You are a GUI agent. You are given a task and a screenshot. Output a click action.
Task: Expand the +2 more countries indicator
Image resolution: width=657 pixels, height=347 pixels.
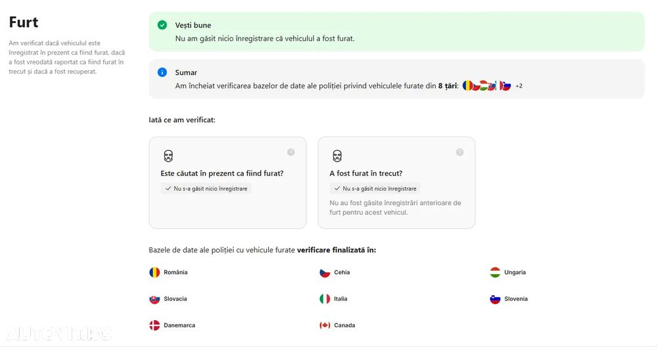pyautogui.click(x=519, y=86)
